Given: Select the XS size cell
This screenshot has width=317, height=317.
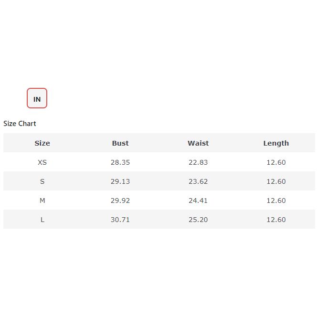Looking at the screenshot, I should pyautogui.click(x=42, y=162).
